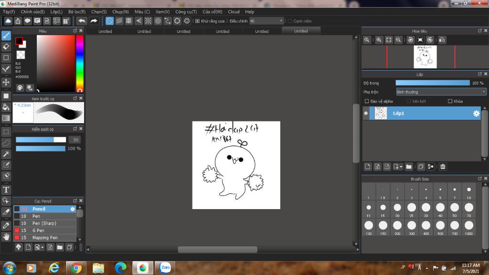Toggle the Khử răng cưa checkbox
Image resolution: width=489 pixels, height=275 pixels.
coord(197,21)
